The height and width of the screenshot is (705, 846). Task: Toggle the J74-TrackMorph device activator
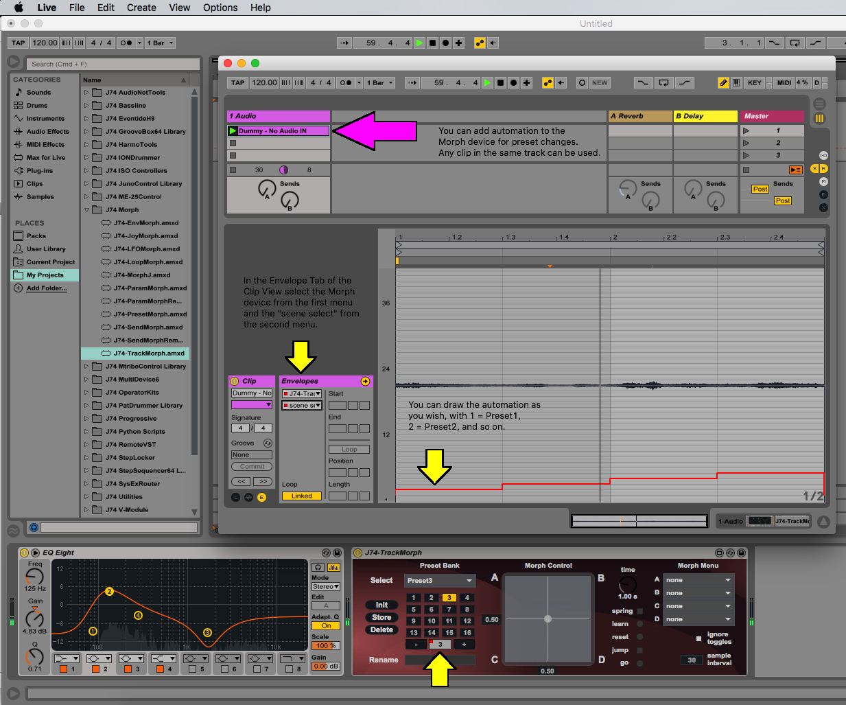pyautogui.click(x=357, y=553)
